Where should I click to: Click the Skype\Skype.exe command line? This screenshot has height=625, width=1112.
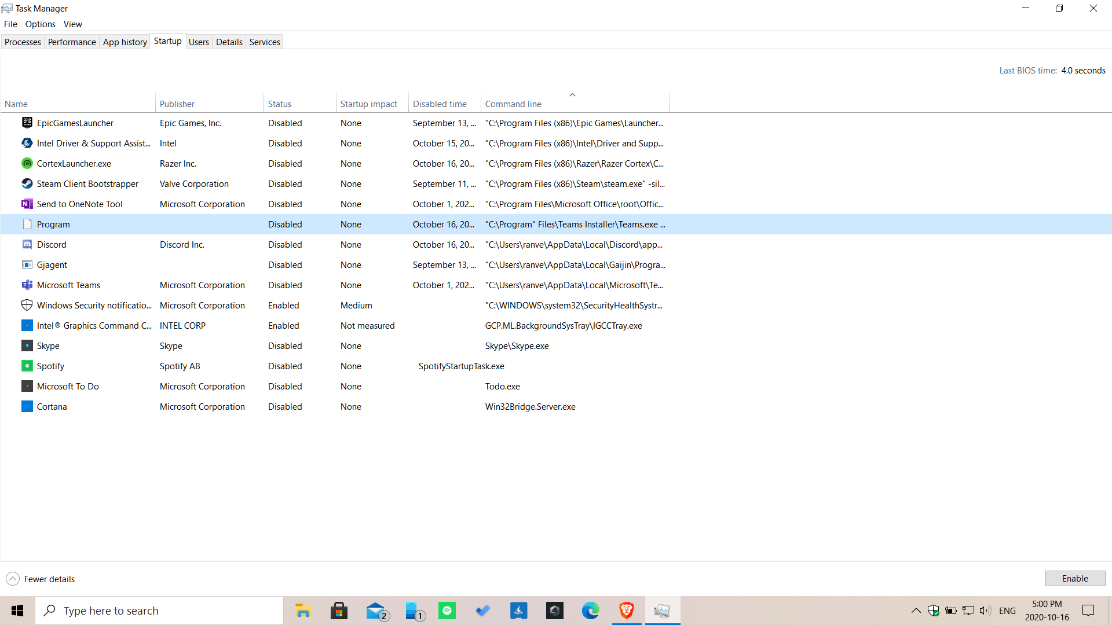coord(517,345)
